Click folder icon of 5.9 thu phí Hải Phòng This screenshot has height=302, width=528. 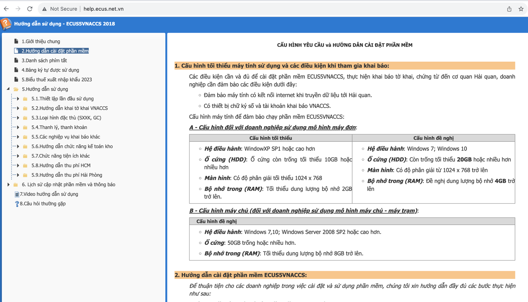pyautogui.click(x=25, y=175)
